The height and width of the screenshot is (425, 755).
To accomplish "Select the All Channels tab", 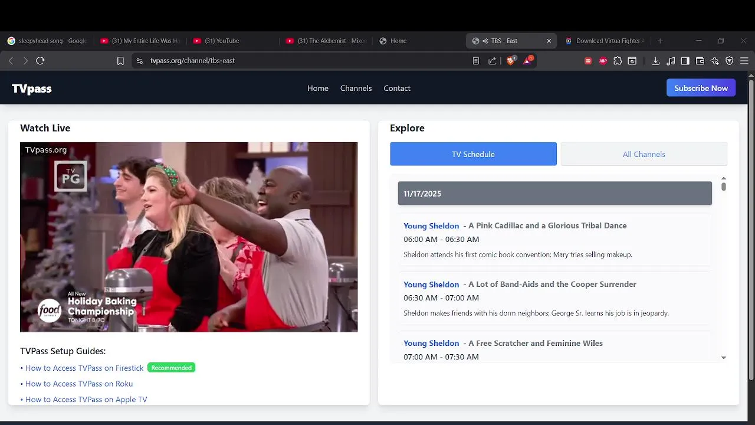I will click(644, 154).
